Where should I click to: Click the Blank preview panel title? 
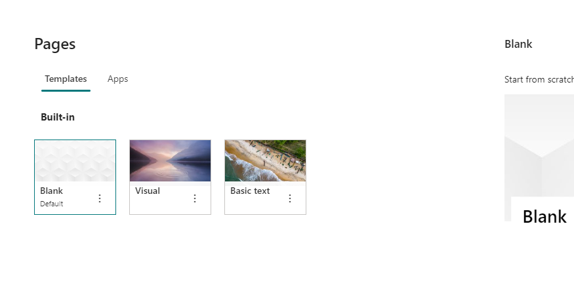[518, 45]
